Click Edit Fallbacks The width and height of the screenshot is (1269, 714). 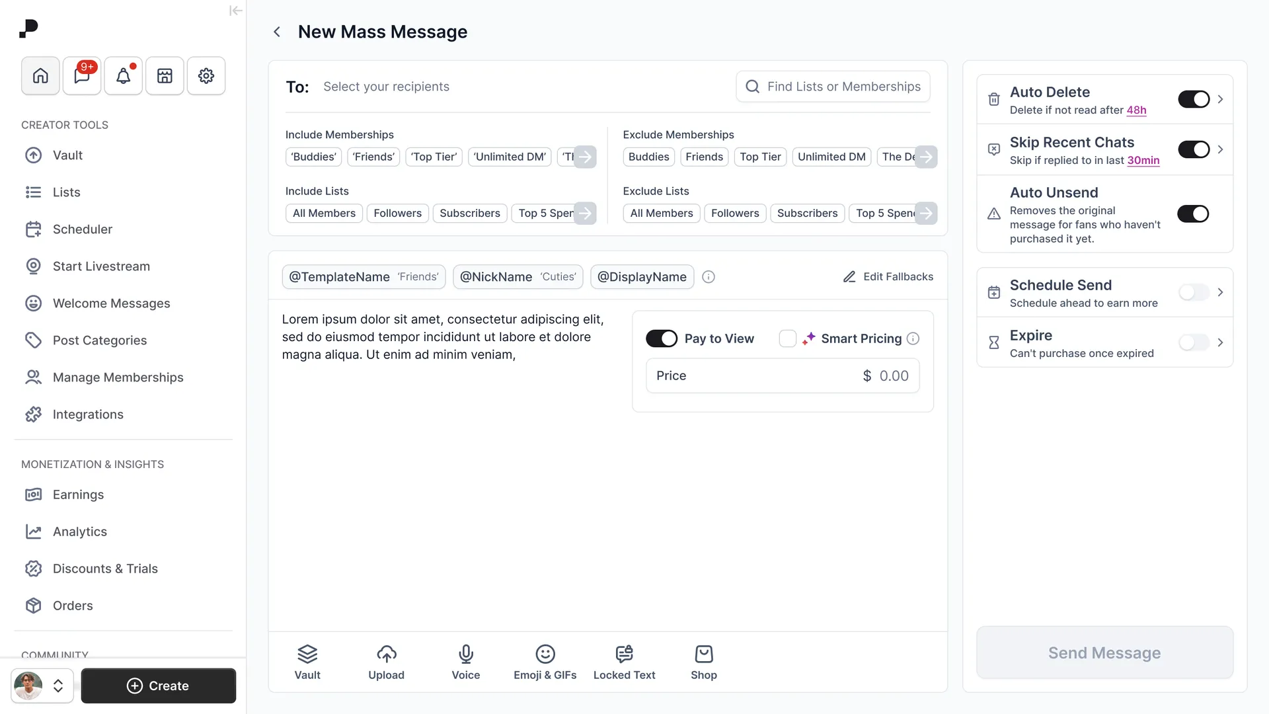coord(898,276)
